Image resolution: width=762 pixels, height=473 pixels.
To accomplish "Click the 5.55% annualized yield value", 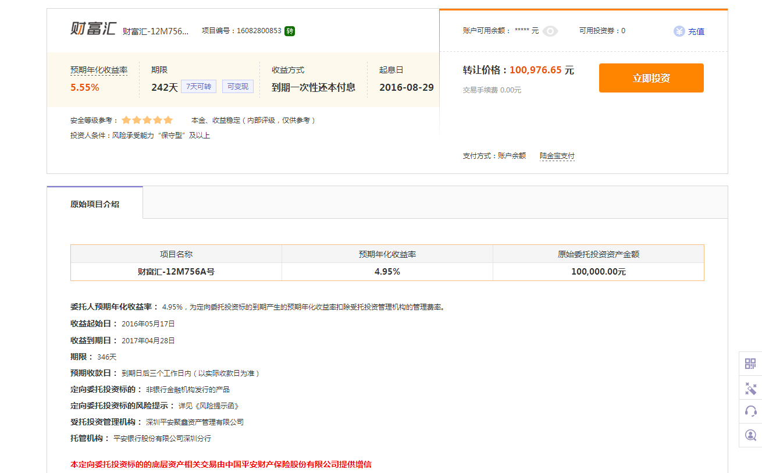I will click(x=85, y=87).
